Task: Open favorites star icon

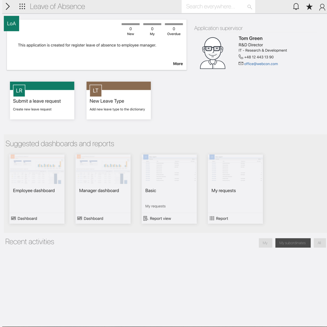Action: [x=309, y=7]
